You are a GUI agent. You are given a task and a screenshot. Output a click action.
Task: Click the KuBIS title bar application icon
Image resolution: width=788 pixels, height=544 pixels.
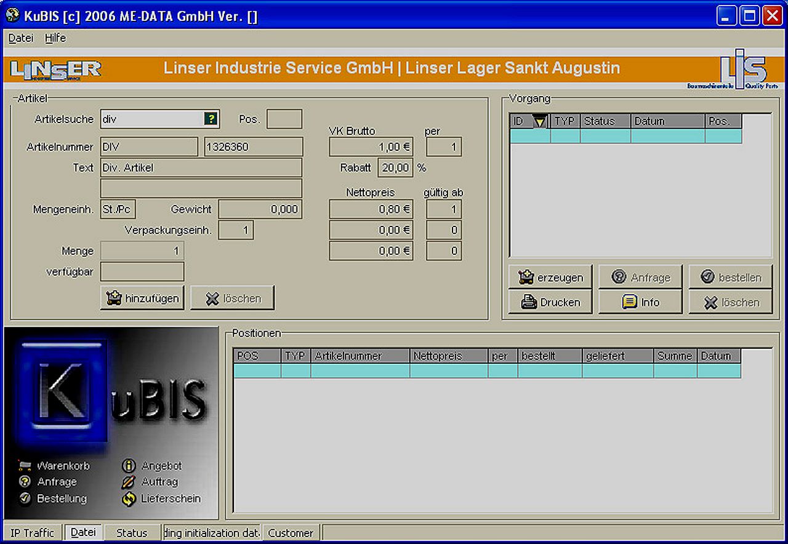[x=12, y=15]
